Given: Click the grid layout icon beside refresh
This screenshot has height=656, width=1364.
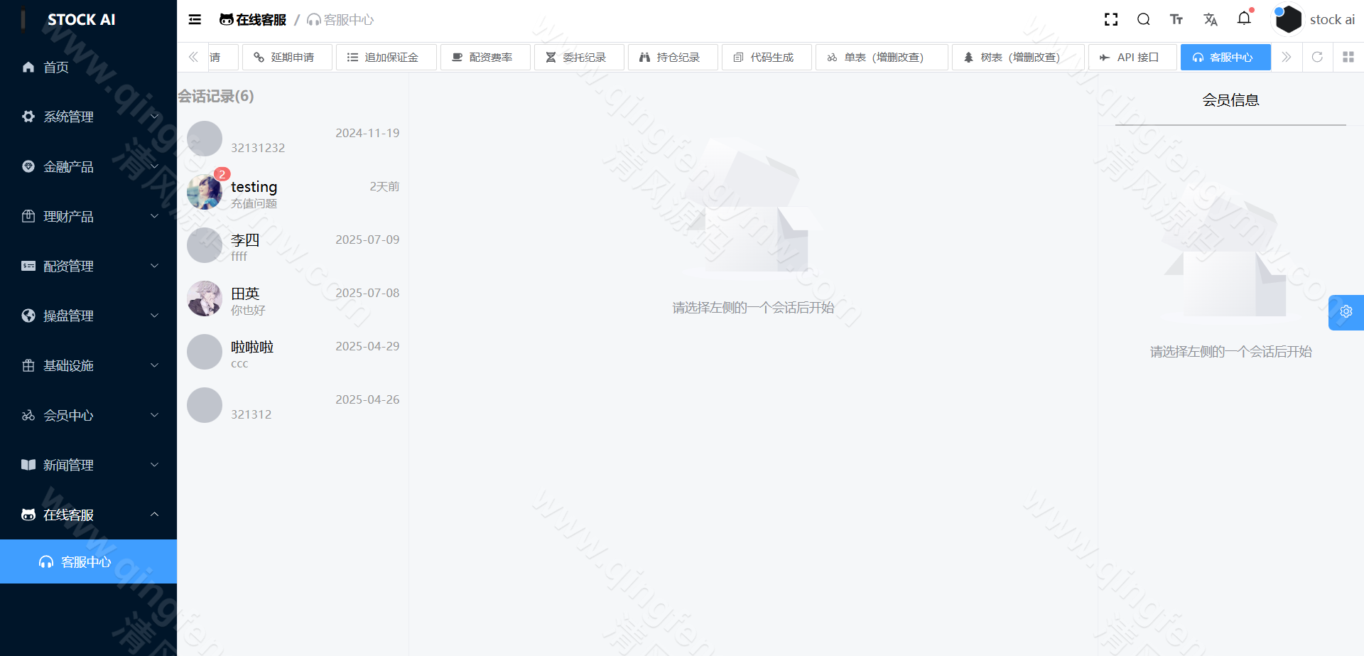Looking at the screenshot, I should (x=1348, y=57).
